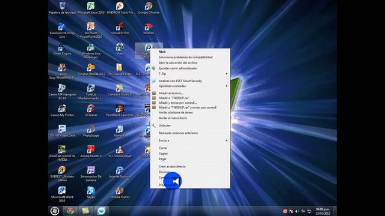Open the volume control in system tray

click(297, 211)
